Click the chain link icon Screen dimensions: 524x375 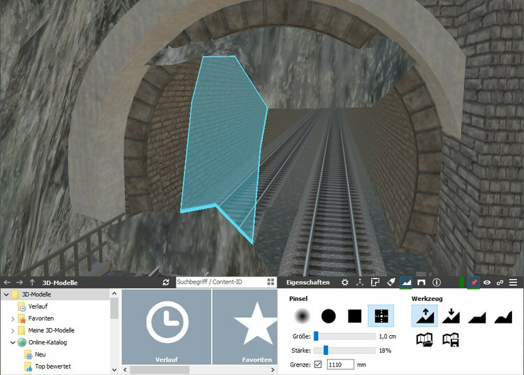(x=500, y=283)
